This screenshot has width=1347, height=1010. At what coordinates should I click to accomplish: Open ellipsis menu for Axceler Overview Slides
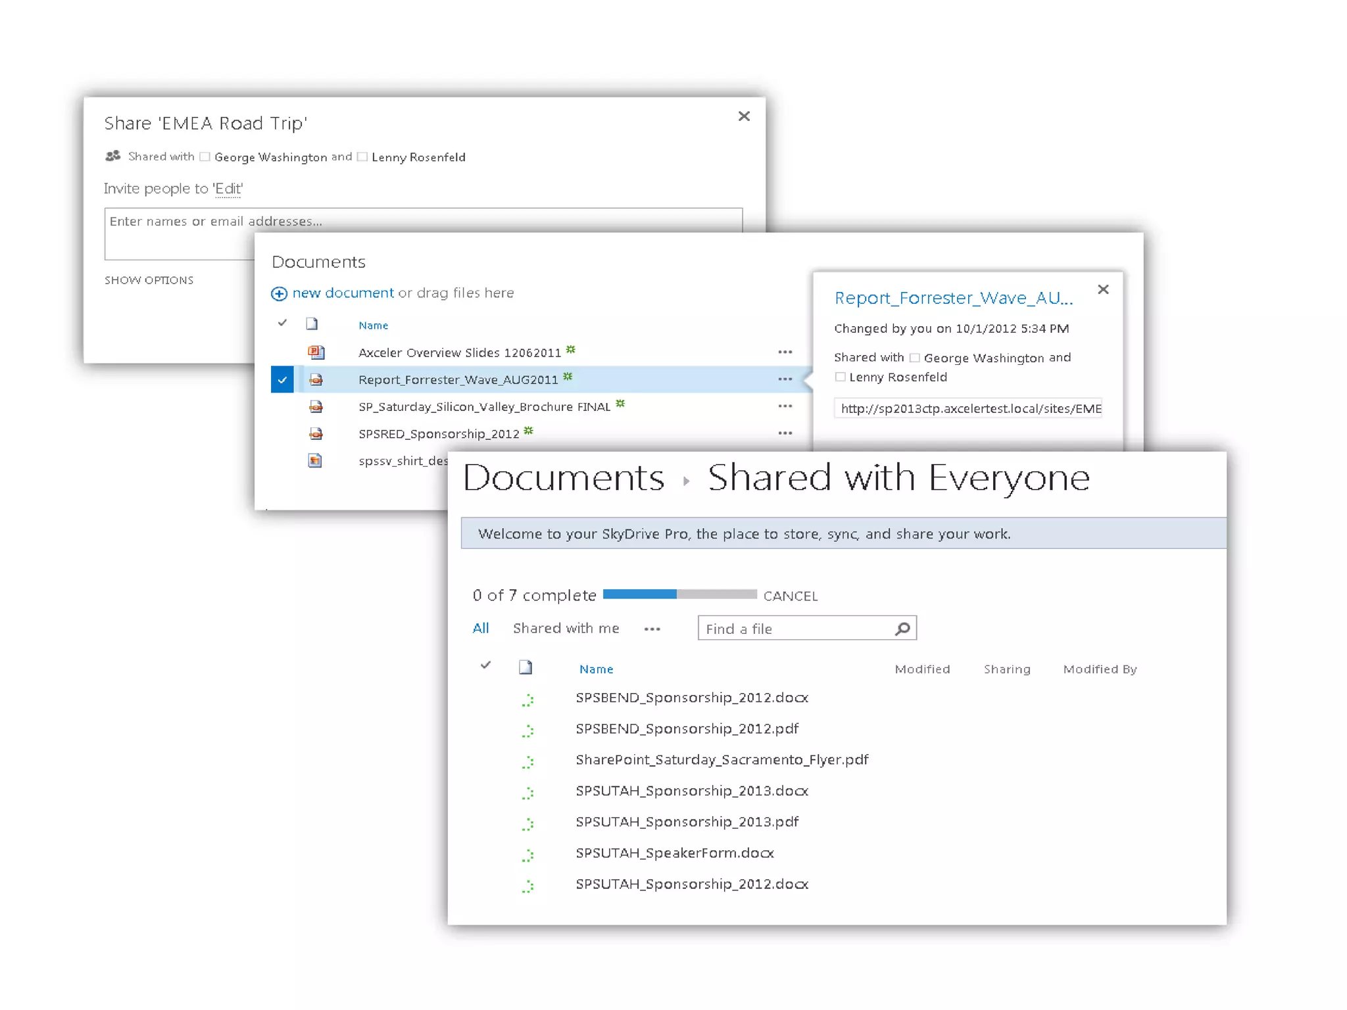click(785, 352)
